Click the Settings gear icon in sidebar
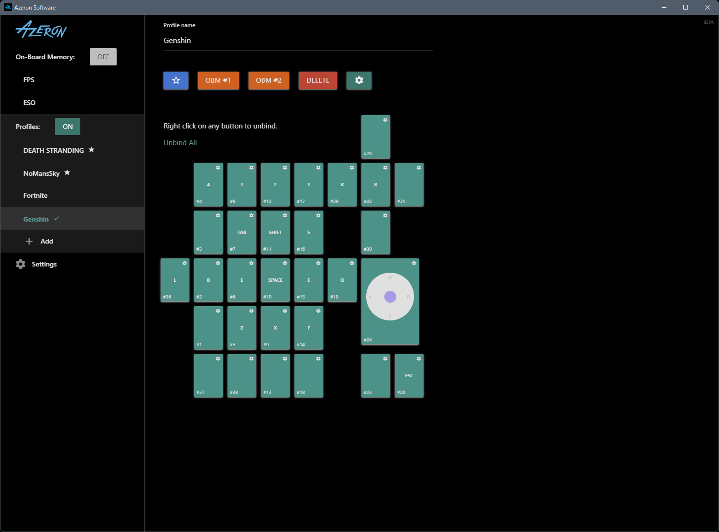Viewport: 719px width, 532px height. pos(21,264)
